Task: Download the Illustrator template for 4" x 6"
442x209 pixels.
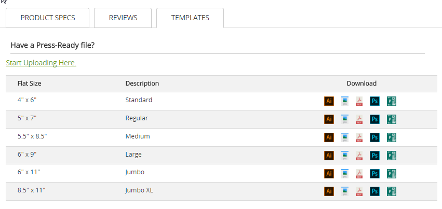Action: [329, 101]
